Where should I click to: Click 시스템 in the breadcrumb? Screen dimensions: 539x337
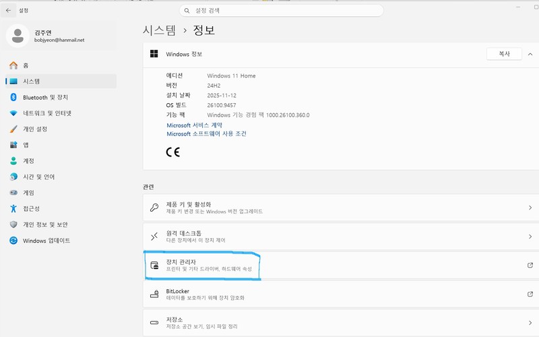pos(159,30)
